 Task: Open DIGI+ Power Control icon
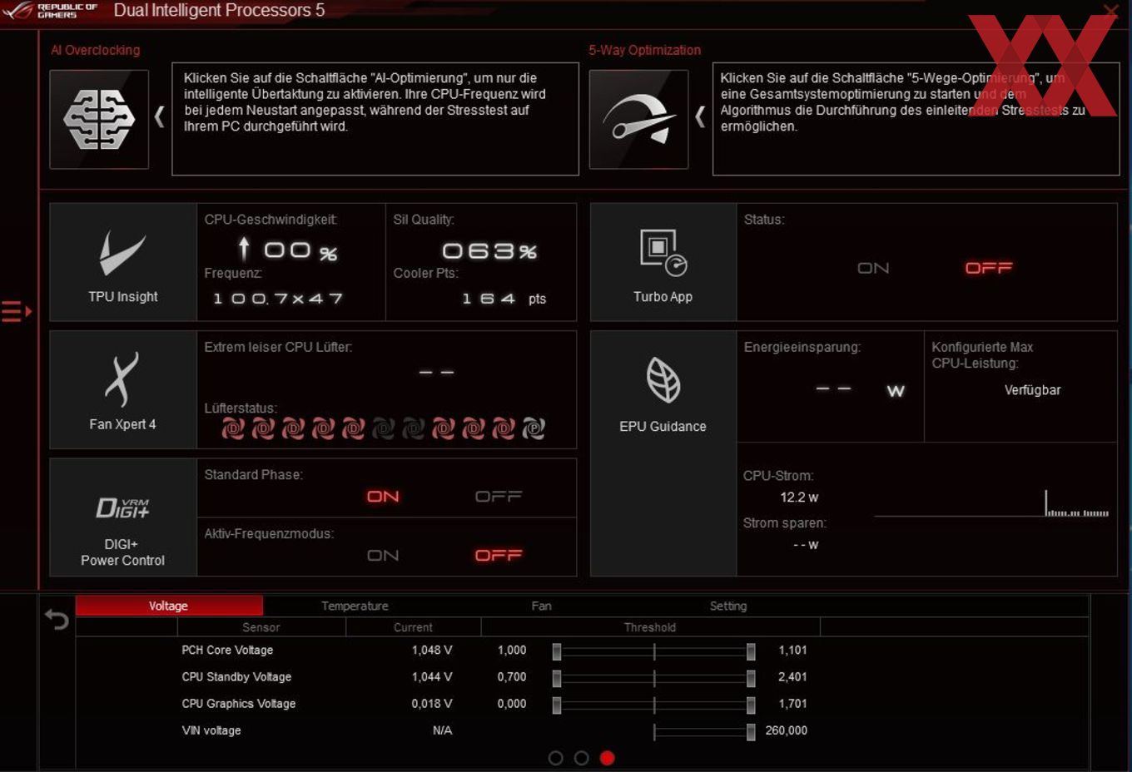[x=123, y=517]
